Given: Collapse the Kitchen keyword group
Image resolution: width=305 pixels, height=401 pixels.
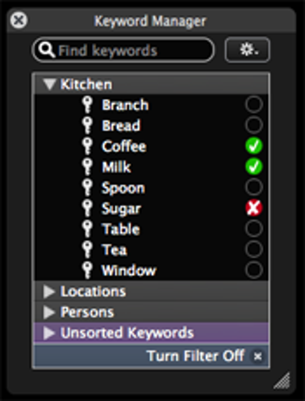Looking at the screenshot, I should pos(49,84).
